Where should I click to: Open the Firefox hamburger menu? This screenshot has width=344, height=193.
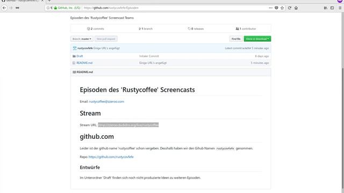pos(340,8)
